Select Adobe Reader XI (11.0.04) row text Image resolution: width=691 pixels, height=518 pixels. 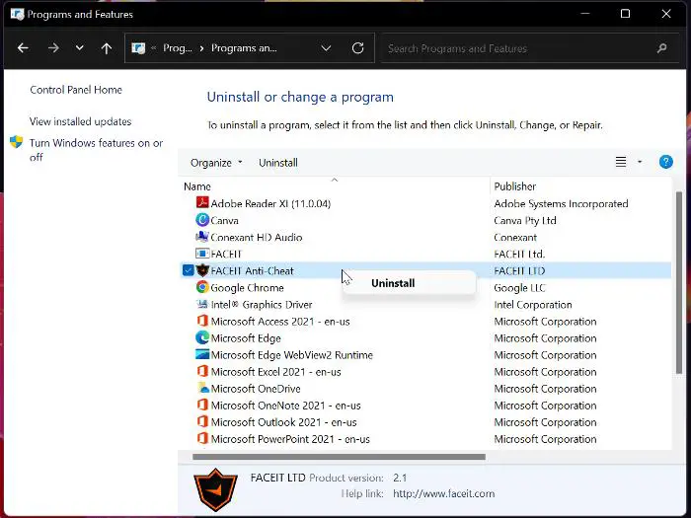pyautogui.click(x=270, y=203)
